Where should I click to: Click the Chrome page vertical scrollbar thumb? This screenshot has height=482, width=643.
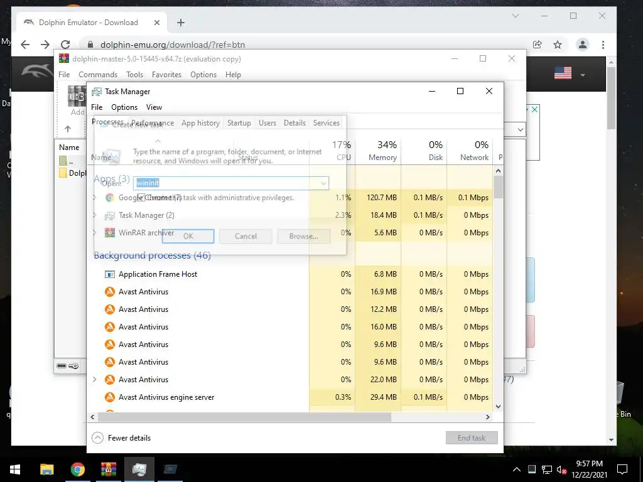click(x=611, y=99)
